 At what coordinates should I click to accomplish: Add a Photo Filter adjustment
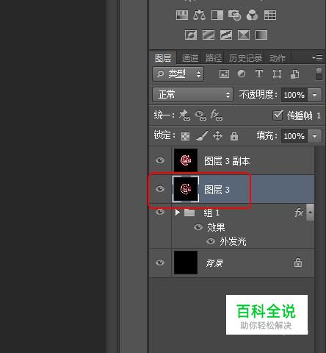pyautogui.click(x=234, y=15)
